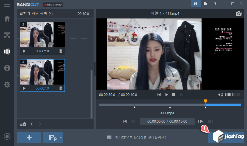Delete clip 3 with trash icon

click(61, 51)
